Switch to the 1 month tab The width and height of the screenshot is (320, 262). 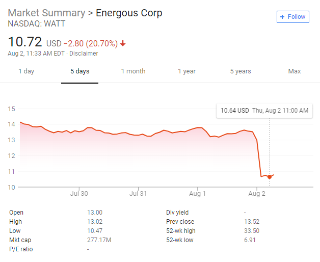pyautogui.click(x=133, y=71)
